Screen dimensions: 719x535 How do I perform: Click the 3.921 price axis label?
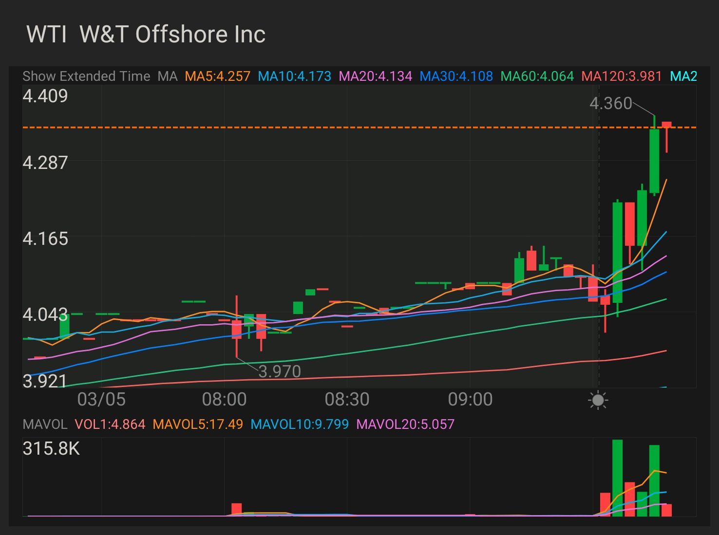[44, 381]
